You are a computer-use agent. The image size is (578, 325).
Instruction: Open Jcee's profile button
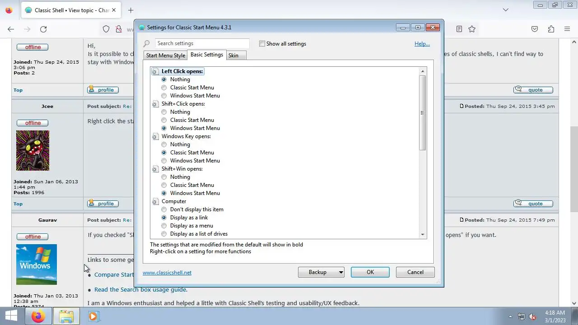pyautogui.click(x=103, y=204)
